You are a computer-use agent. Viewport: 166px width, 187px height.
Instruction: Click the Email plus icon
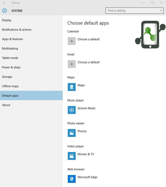click(72, 64)
